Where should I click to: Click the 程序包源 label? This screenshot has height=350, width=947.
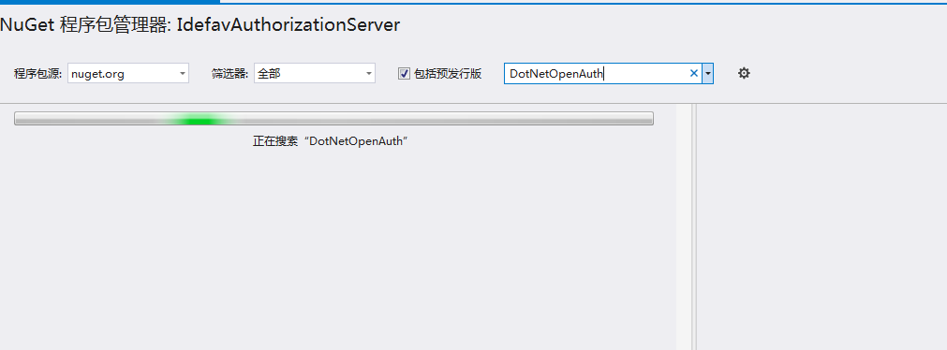(38, 74)
